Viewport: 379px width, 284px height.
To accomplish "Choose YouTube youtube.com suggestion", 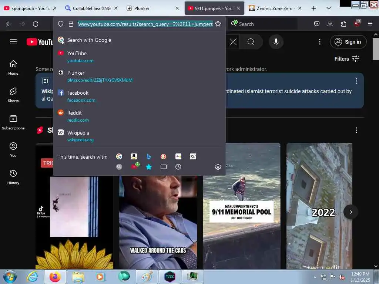I will [x=139, y=57].
